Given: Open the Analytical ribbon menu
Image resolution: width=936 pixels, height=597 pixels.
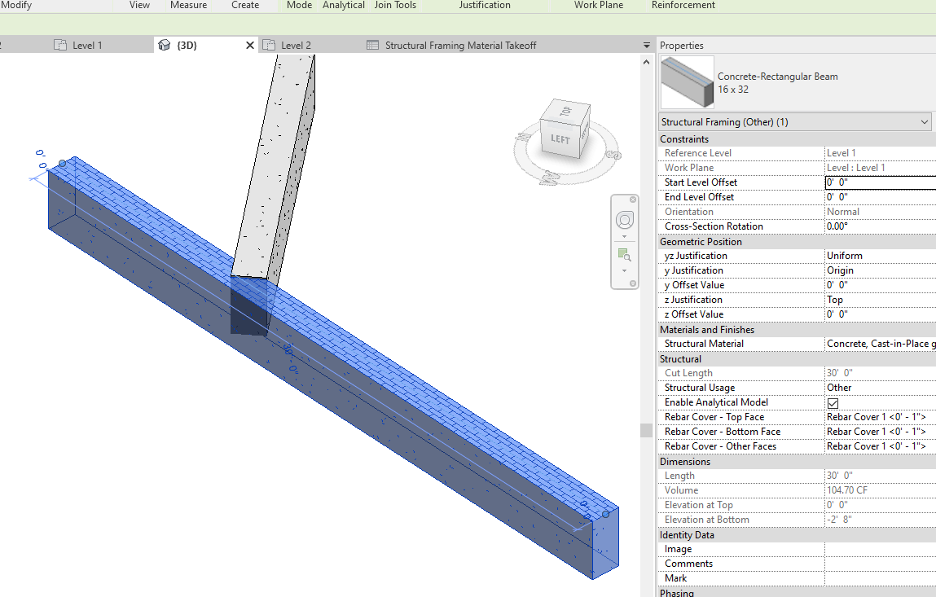Looking at the screenshot, I should point(343,6).
